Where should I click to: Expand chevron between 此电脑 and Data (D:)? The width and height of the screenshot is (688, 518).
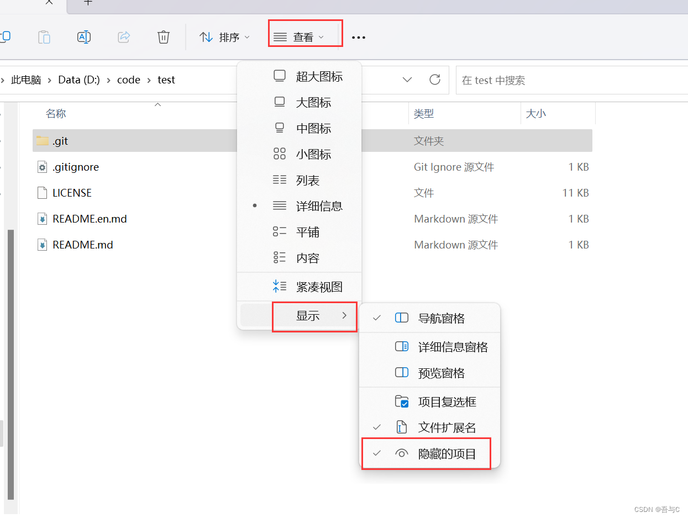coord(50,80)
